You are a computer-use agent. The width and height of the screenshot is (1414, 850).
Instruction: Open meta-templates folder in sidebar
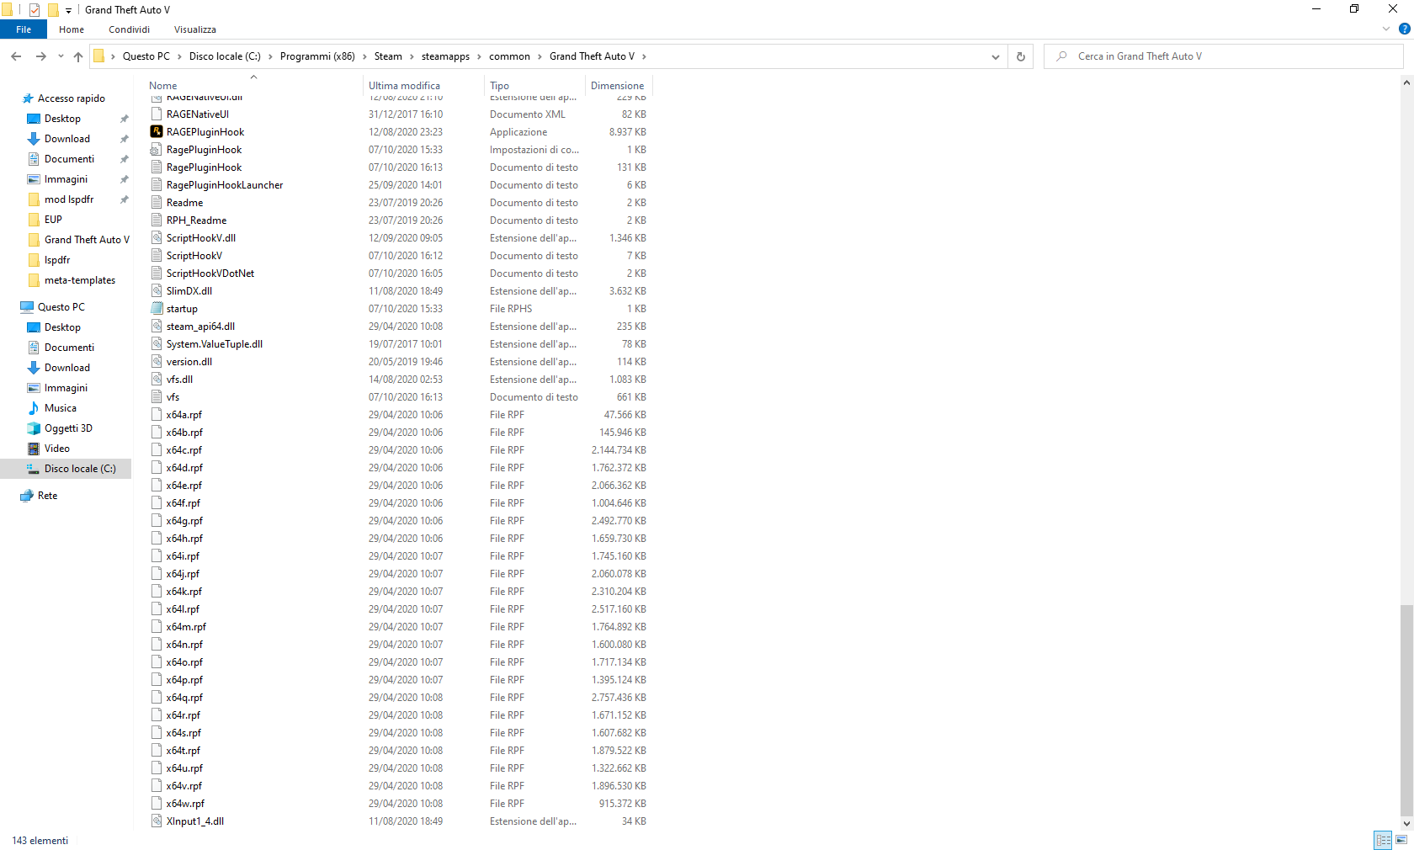(72, 280)
